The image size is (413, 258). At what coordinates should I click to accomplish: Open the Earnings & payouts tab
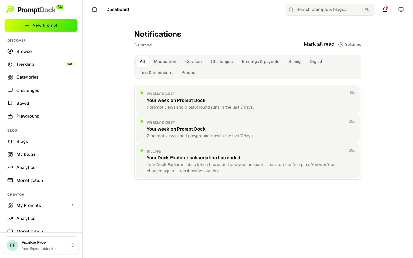[260, 62]
